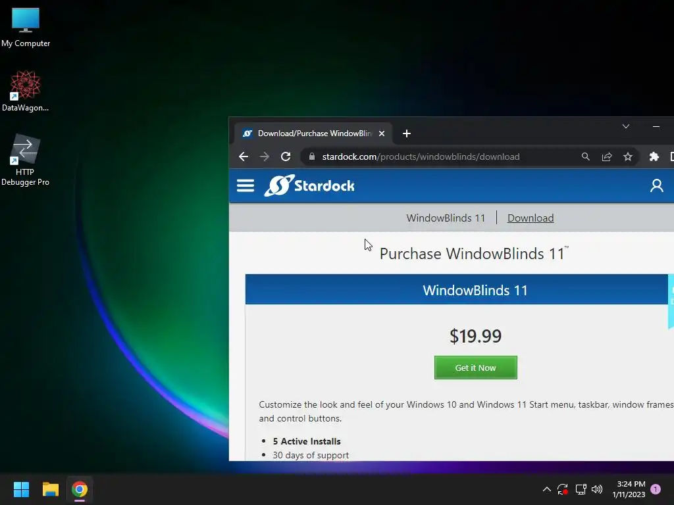Viewport: 674px width, 505px height.
Task: Open the clock showing 3:24 PM
Action: pyautogui.click(x=629, y=489)
